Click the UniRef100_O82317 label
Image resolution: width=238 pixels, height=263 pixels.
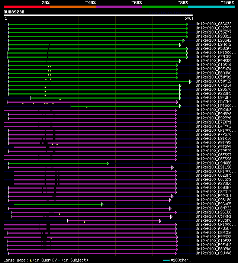(213, 192)
